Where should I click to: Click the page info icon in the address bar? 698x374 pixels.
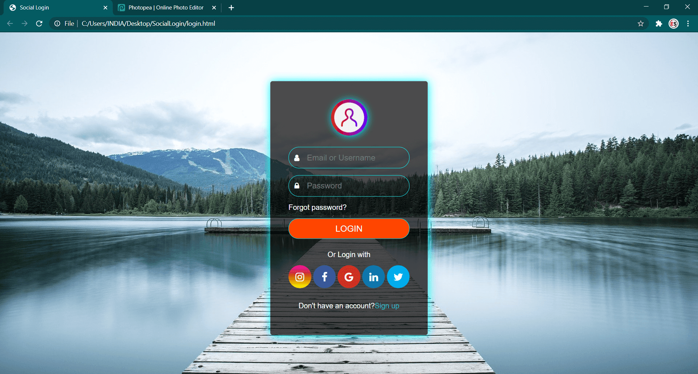coord(57,23)
